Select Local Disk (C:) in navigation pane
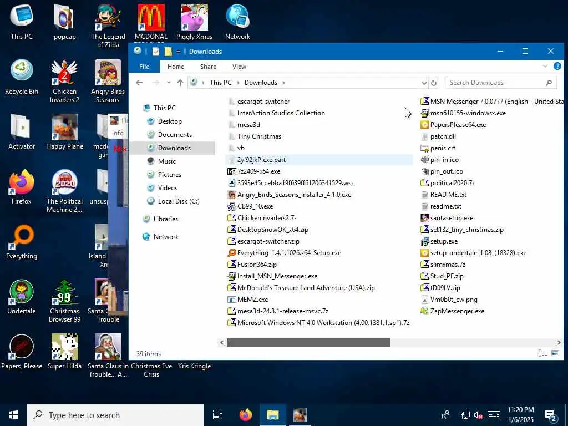 (x=178, y=201)
